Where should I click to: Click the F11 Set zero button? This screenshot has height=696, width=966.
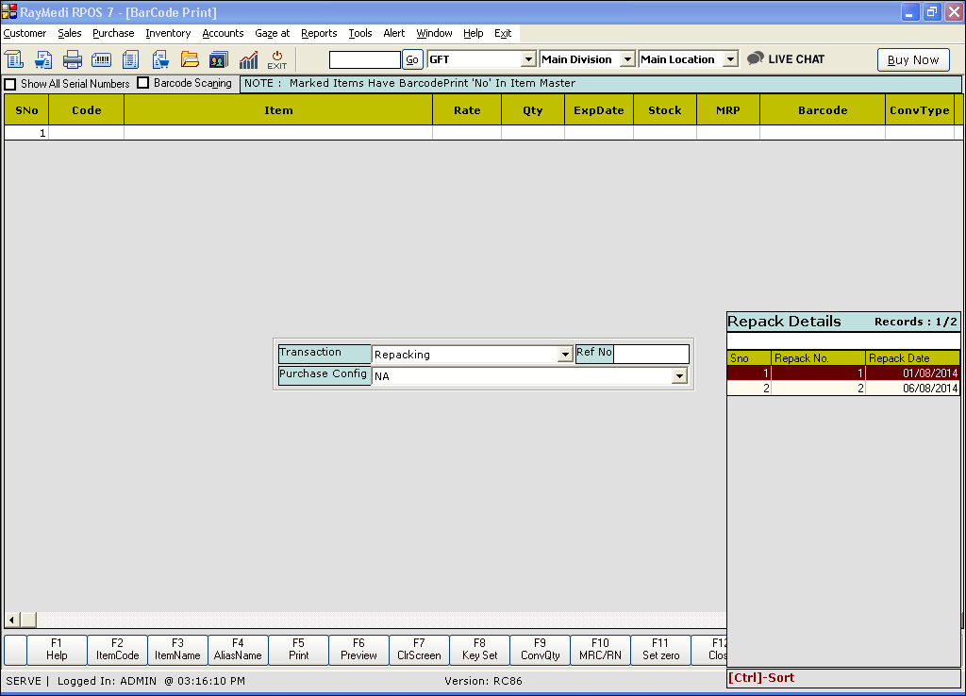tap(660, 650)
